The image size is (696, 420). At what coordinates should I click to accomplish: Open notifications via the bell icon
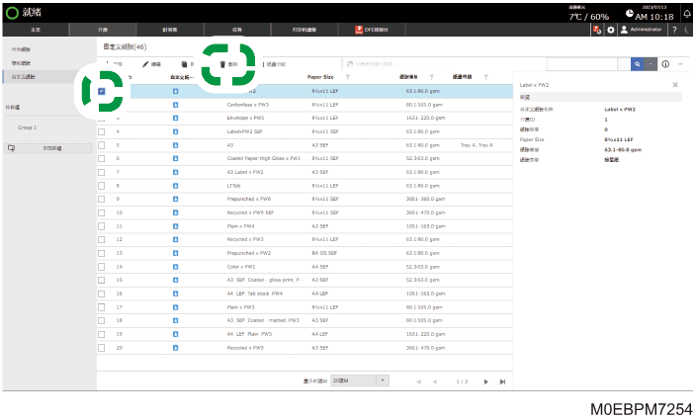tap(687, 13)
